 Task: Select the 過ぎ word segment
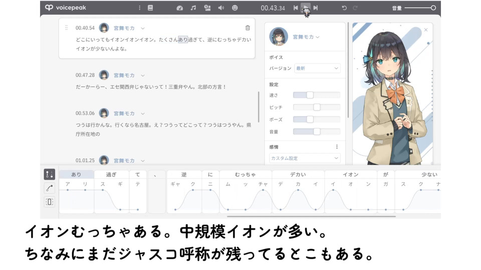111,174
